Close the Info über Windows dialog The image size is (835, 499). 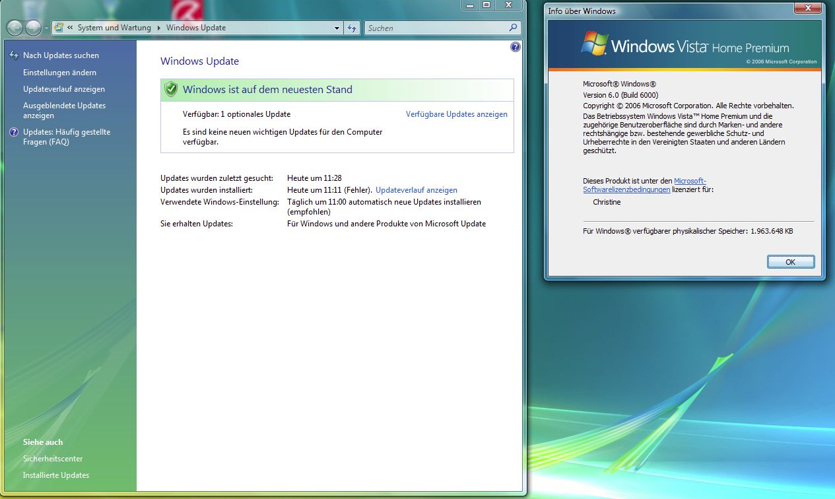tap(807, 7)
